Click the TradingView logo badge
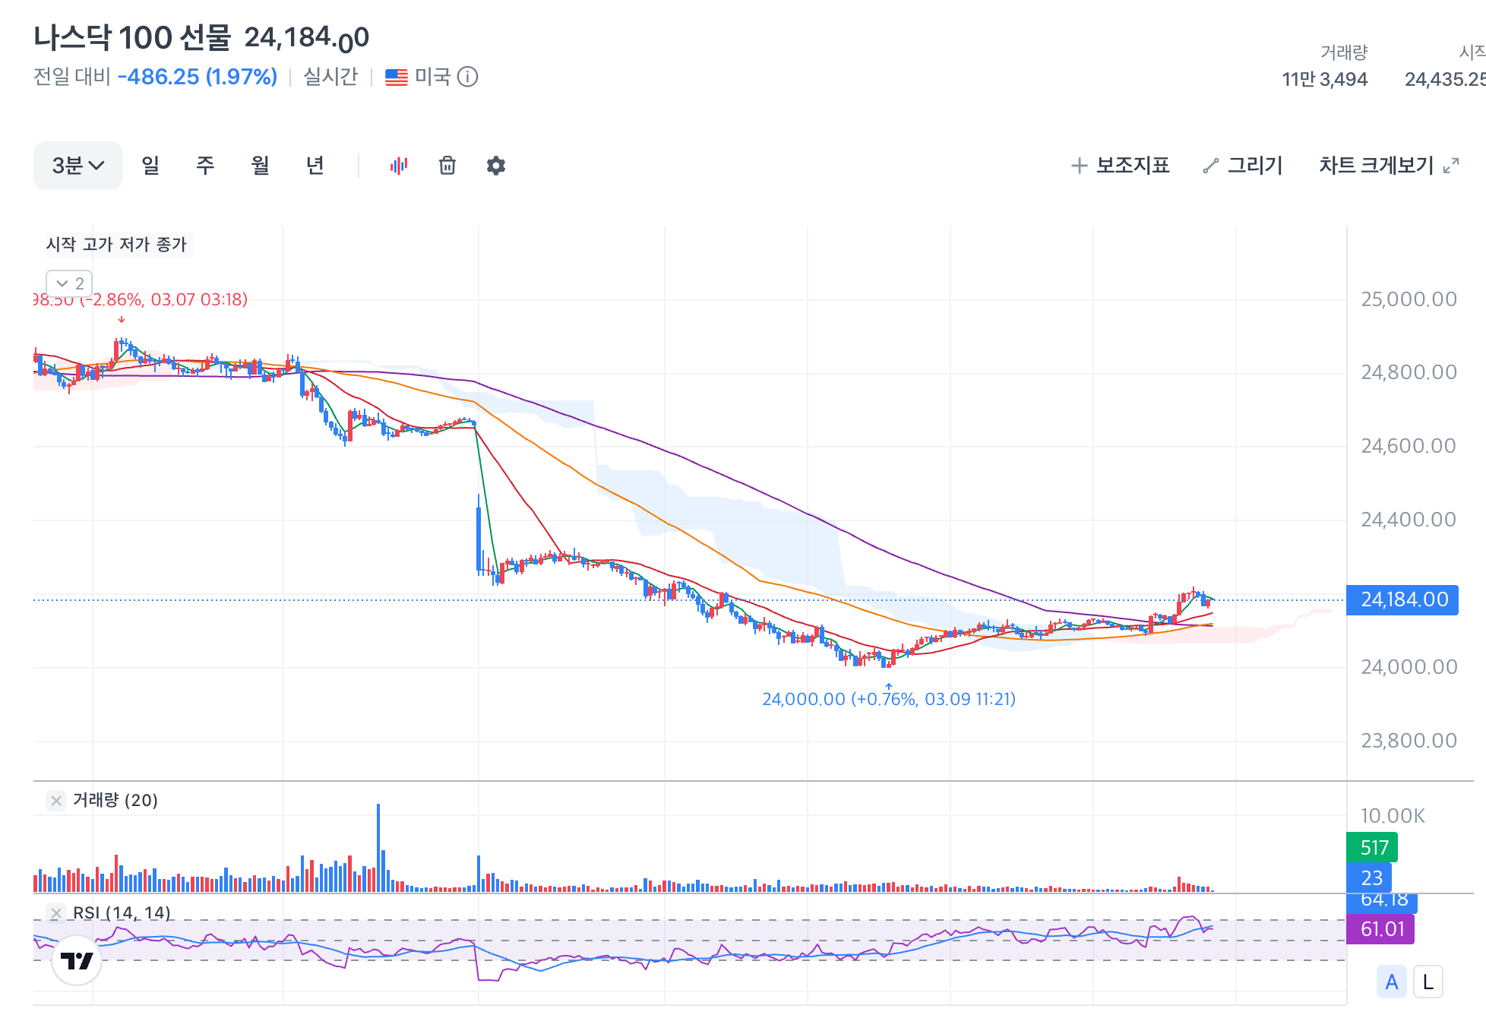Screen dimensions: 1486x1015 (77, 961)
